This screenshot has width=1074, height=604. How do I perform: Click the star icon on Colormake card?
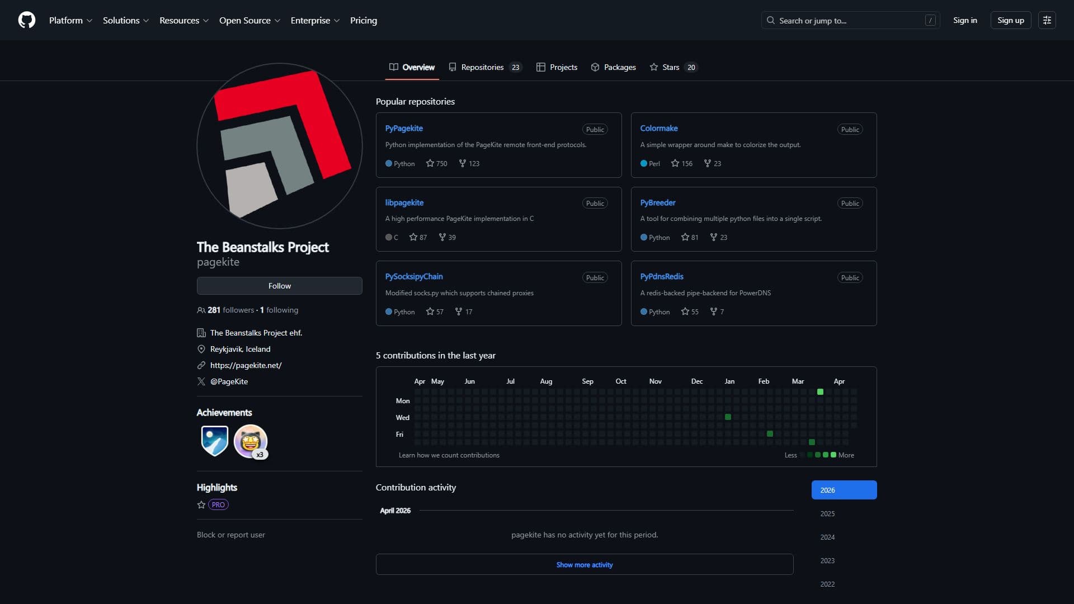[x=675, y=163]
